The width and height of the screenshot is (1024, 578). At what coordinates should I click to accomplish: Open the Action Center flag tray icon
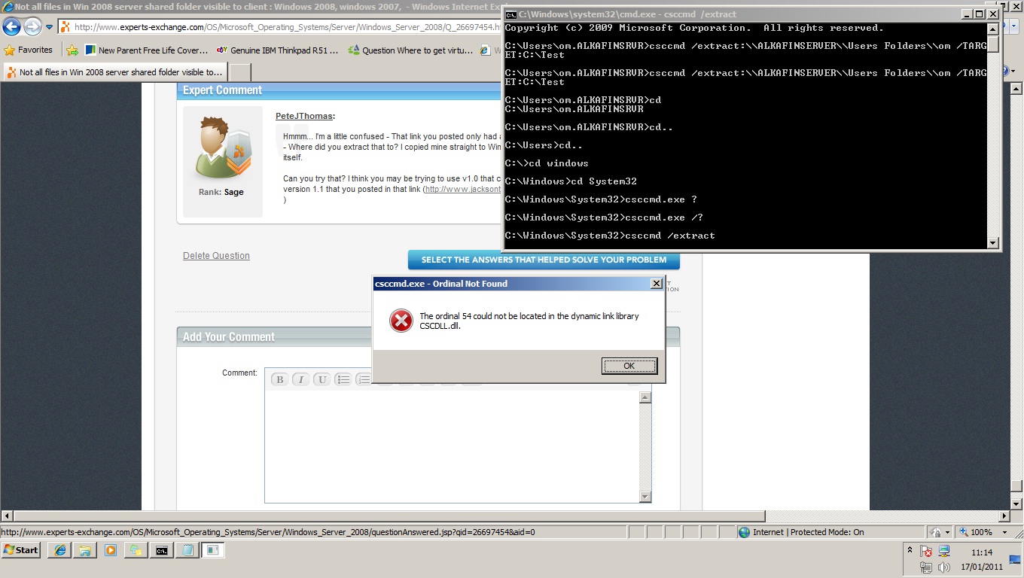[x=927, y=552]
